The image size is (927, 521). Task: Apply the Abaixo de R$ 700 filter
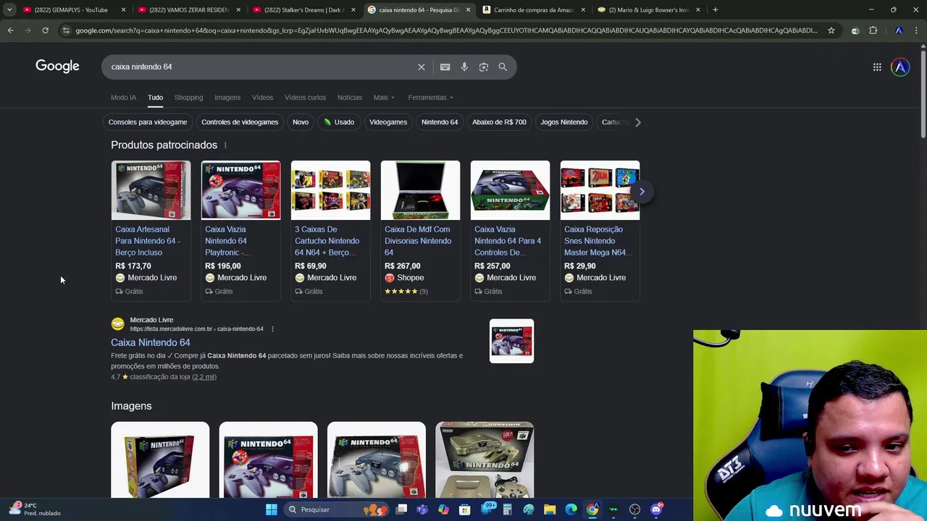[499, 122]
